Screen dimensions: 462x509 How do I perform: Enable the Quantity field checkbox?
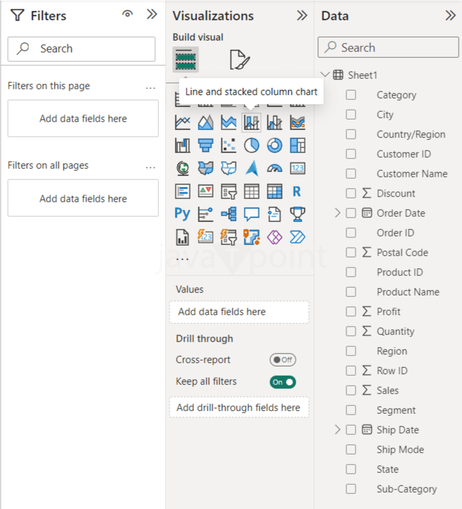pyautogui.click(x=351, y=332)
